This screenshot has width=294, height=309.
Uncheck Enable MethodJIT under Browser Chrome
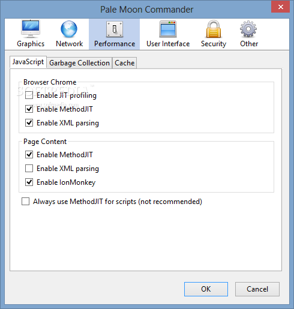click(x=29, y=109)
